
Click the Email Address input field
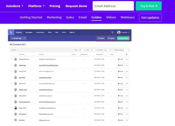[x=113, y=6]
